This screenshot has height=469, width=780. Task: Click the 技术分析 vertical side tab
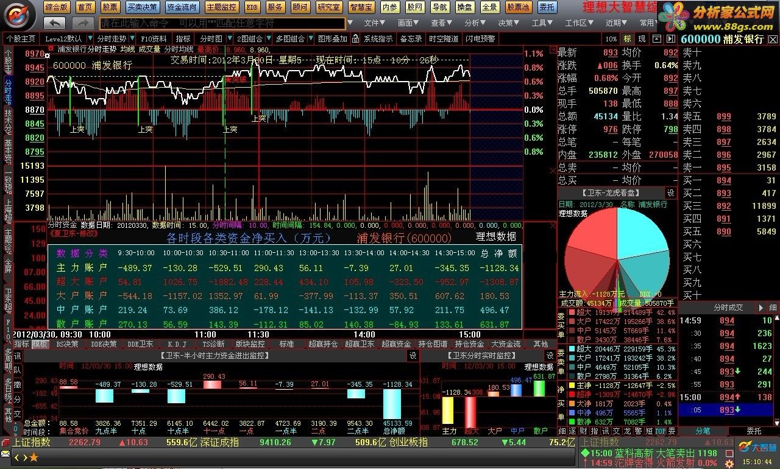click(x=8, y=122)
